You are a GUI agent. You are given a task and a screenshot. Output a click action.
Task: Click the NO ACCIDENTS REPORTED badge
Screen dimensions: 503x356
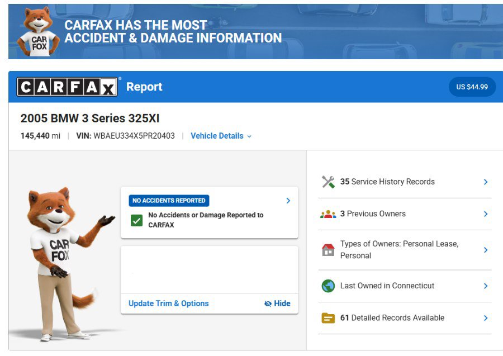point(169,201)
